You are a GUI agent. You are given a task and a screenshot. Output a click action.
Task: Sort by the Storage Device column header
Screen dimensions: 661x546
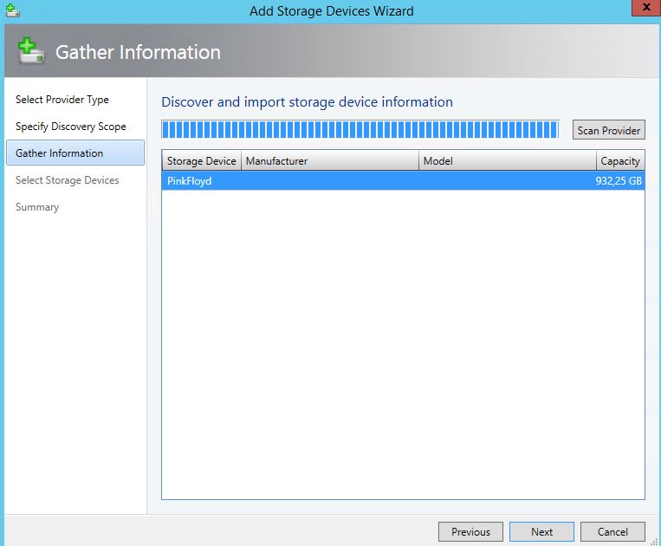(x=201, y=160)
